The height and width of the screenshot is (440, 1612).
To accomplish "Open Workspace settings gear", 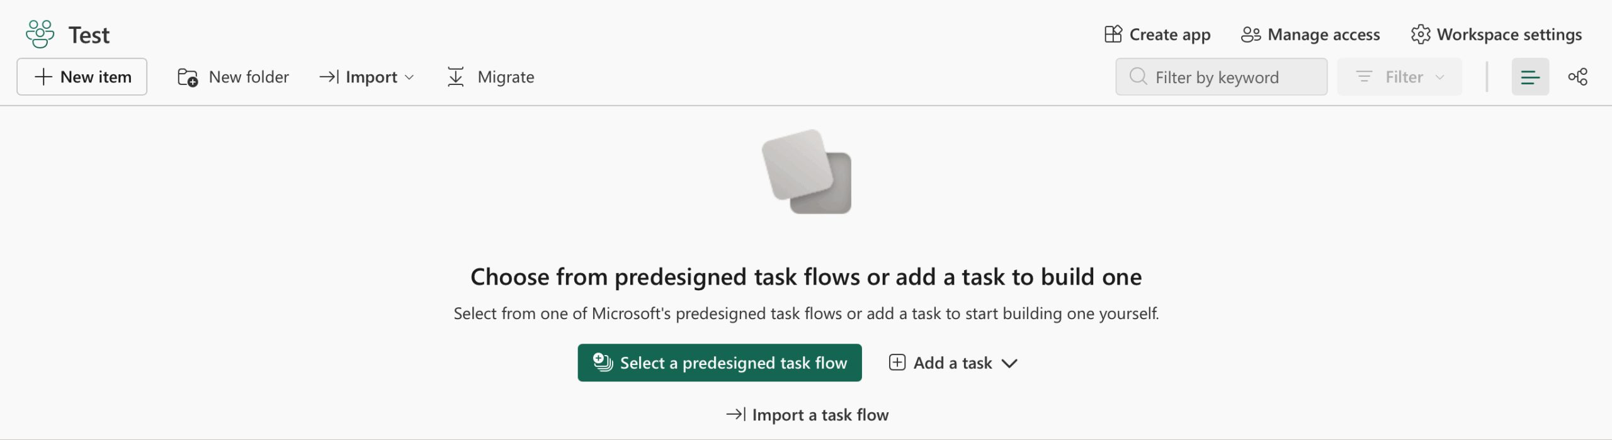I will 1421,35.
